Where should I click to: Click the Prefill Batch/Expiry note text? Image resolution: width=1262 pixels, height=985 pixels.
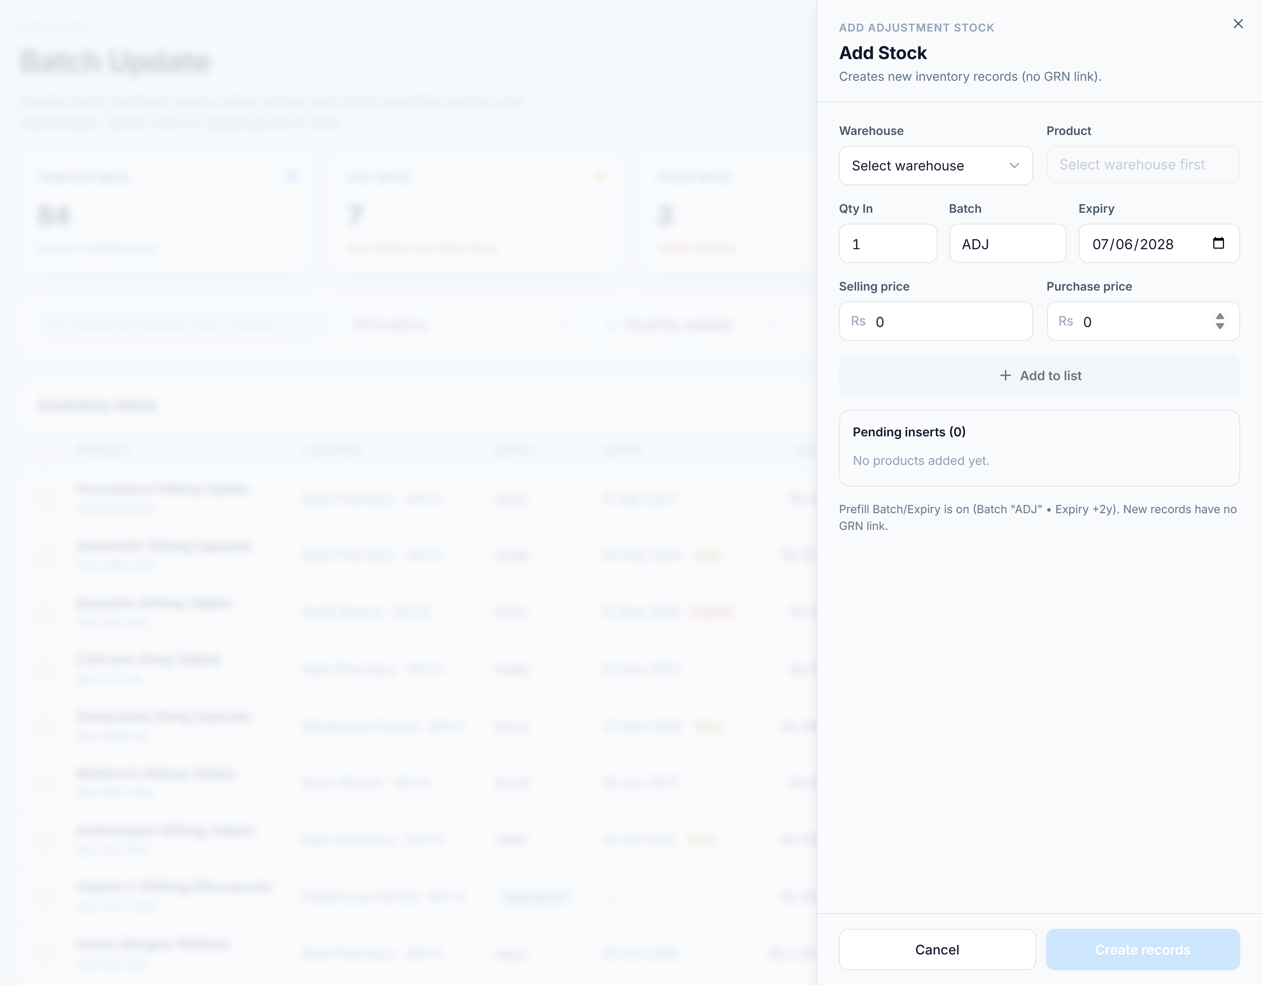pos(1038,517)
